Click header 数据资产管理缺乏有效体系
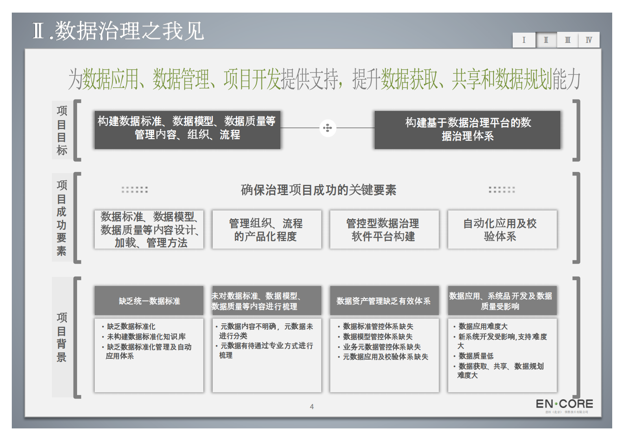 [384, 301]
